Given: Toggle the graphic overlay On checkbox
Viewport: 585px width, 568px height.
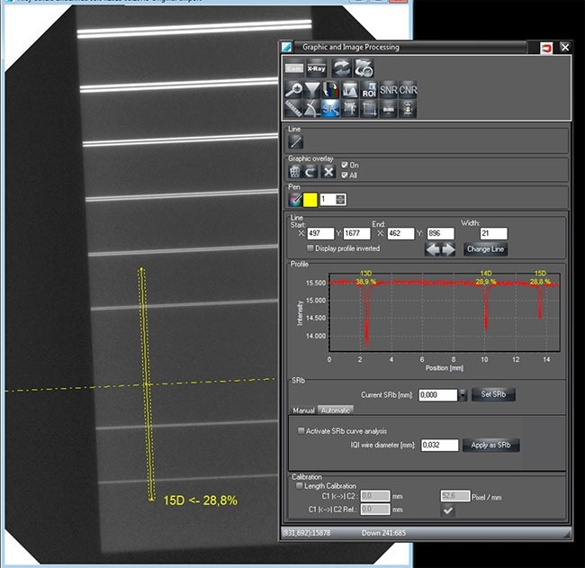Looking at the screenshot, I should click(x=345, y=165).
